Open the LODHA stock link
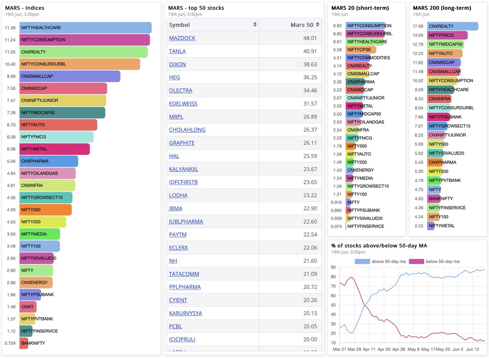Image resolution: width=489 pixels, height=358 pixels. 178,195
